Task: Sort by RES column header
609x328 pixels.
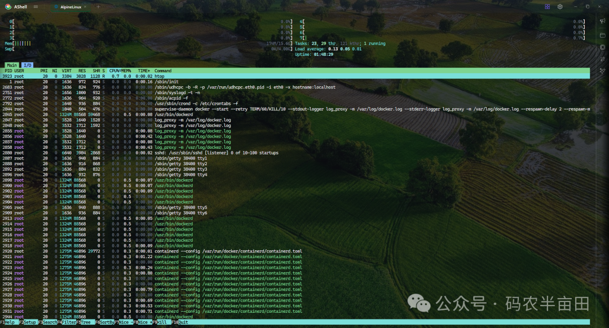Action: 82,70
